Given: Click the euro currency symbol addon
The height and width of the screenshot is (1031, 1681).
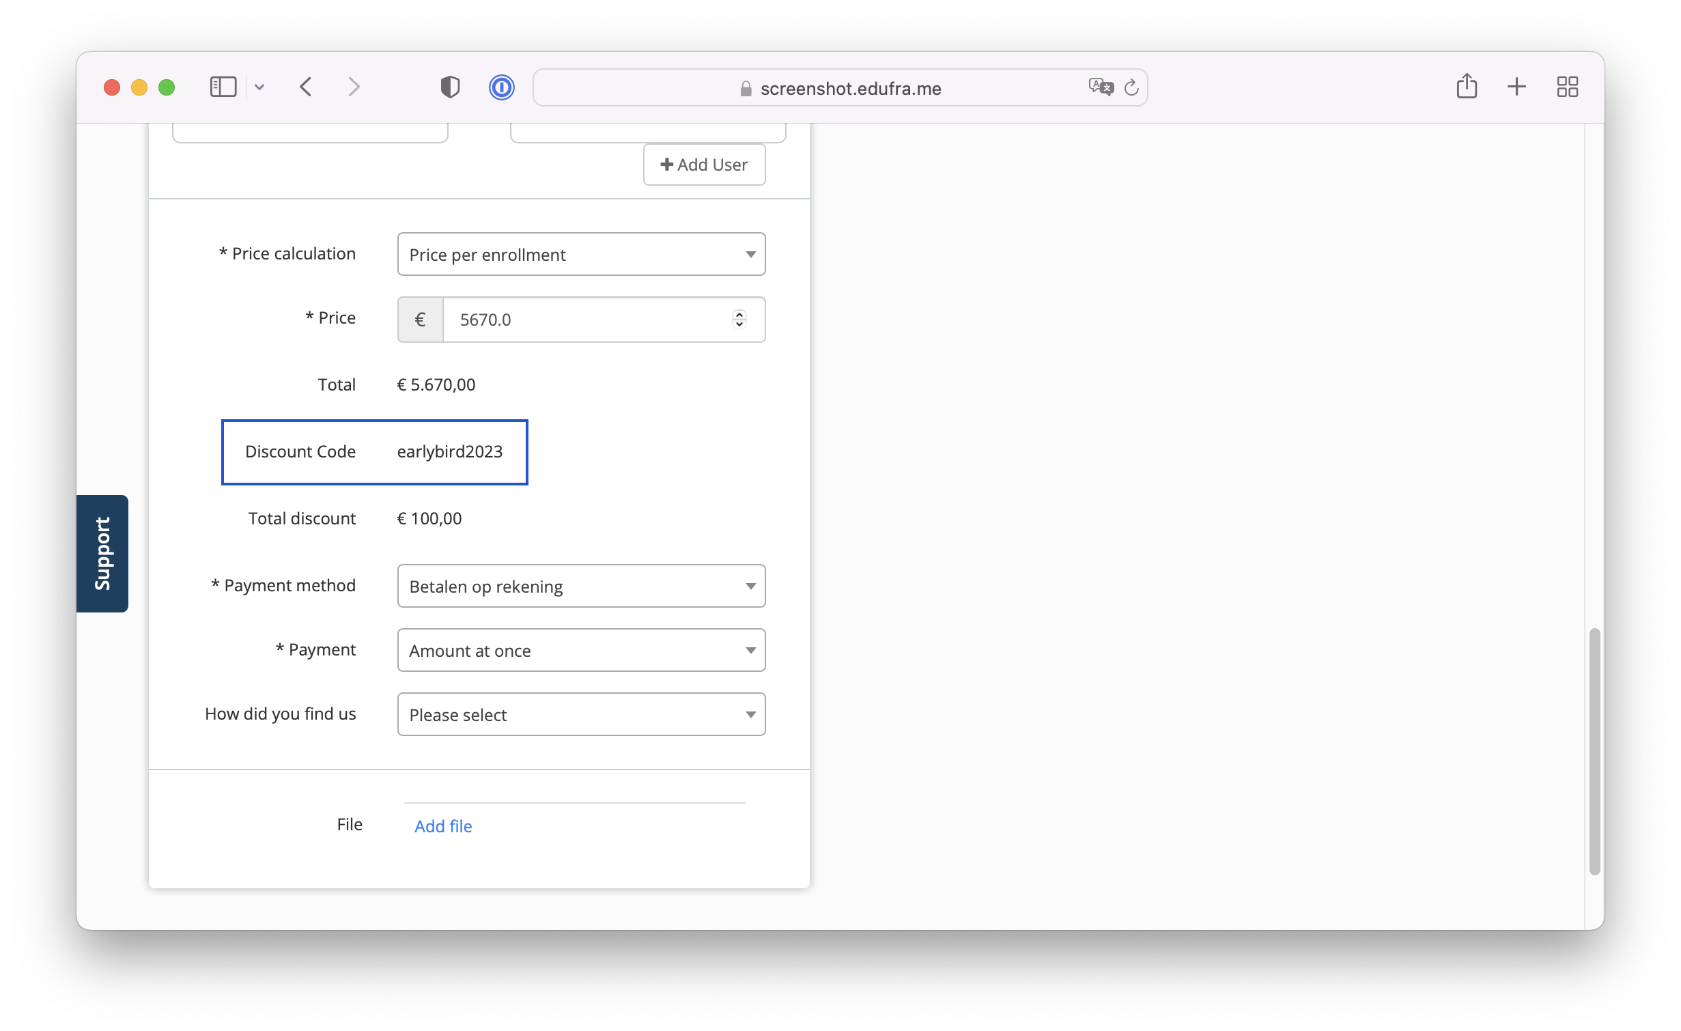Looking at the screenshot, I should (x=421, y=320).
